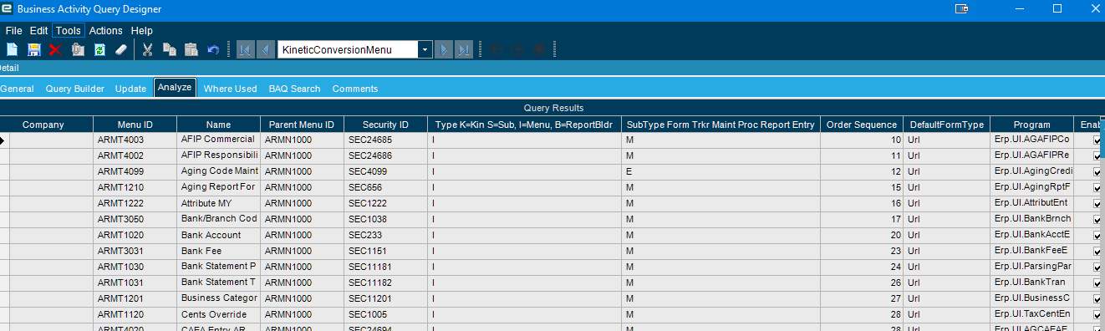Click the SEC11181 Security ID cell
This screenshot has width=1105, height=331.
pos(385,267)
